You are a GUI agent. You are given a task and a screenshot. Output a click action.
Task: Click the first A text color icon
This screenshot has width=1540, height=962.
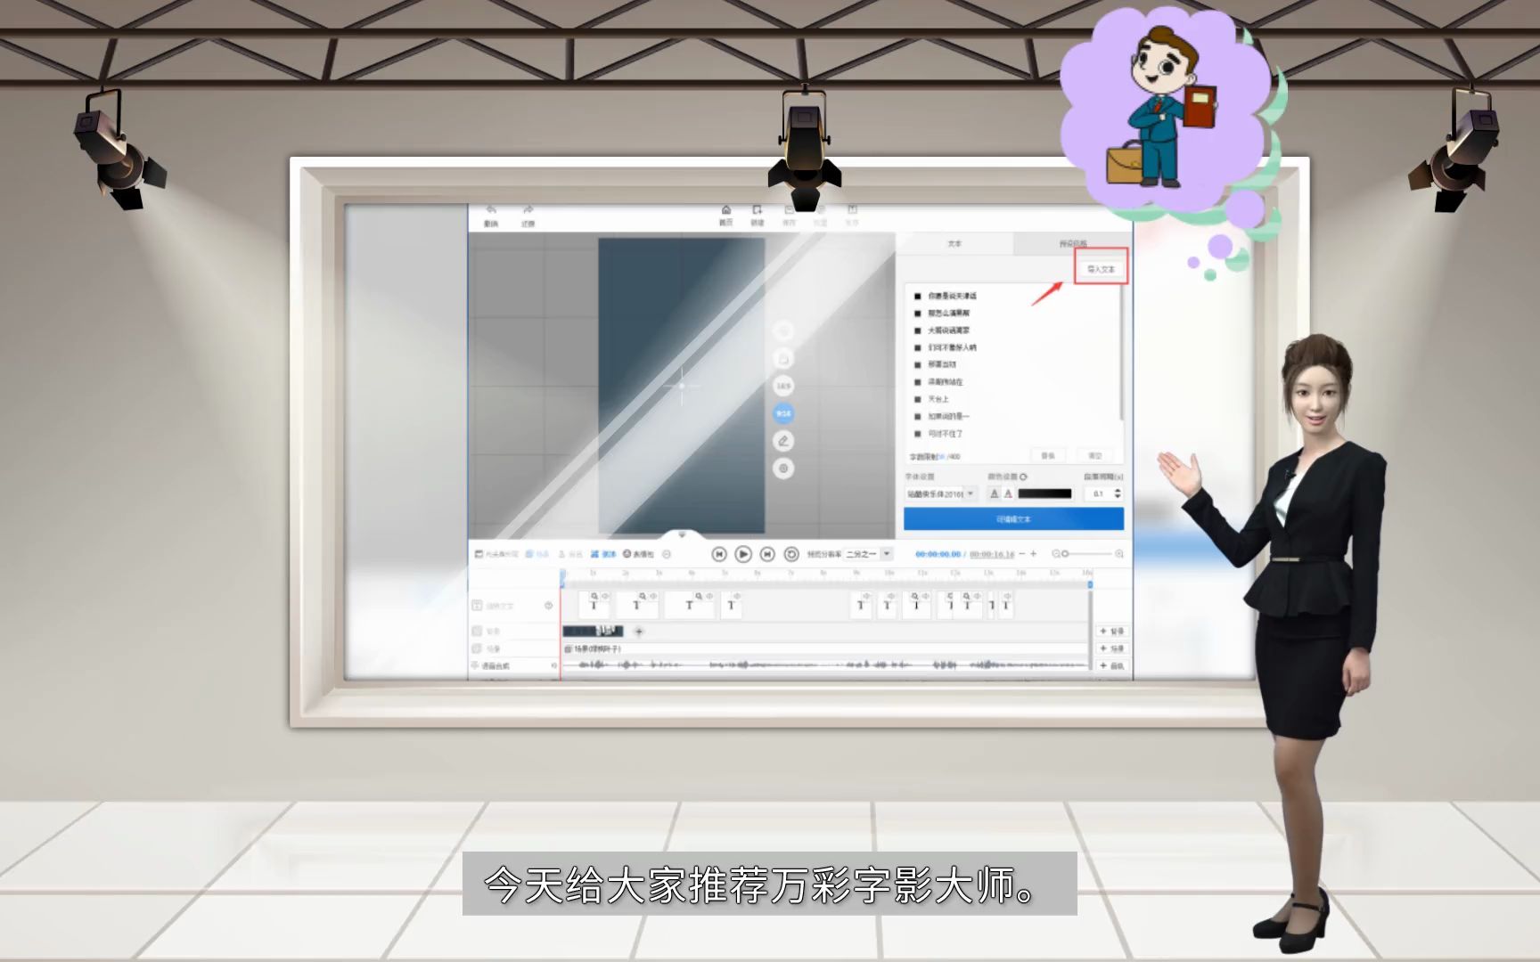pyautogui.click(x=995, y=493)
